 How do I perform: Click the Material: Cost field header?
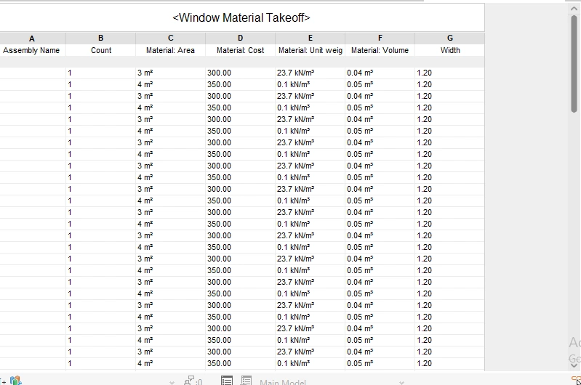coord(240,50)
